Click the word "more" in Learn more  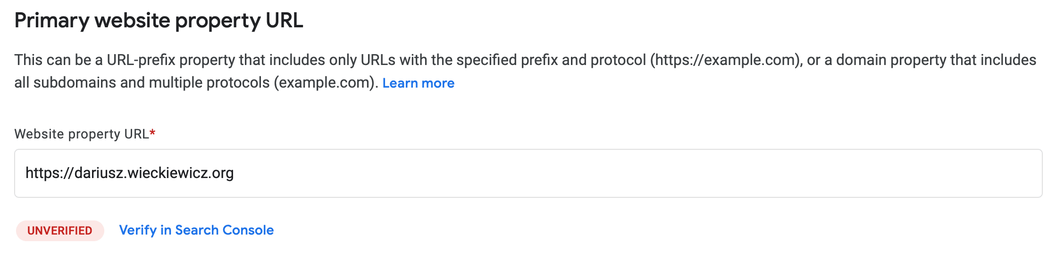438,83
